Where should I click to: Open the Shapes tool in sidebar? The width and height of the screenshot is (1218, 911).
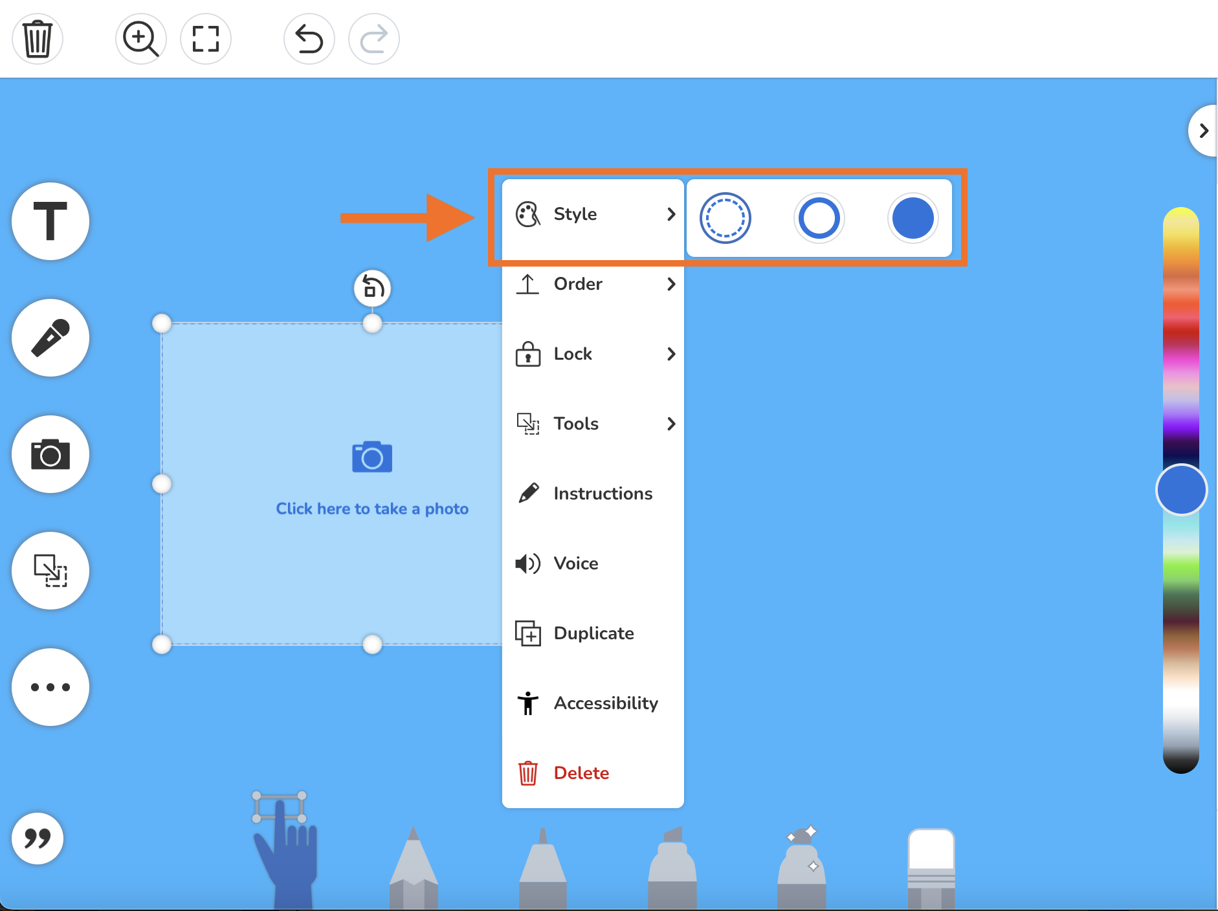[x=50, y=571]
